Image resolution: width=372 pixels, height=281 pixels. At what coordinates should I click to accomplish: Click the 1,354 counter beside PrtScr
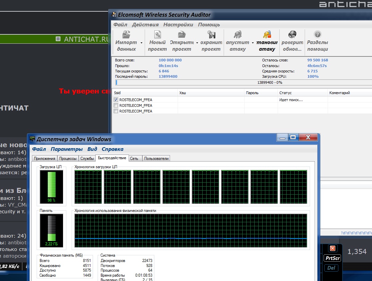point(357,252)
